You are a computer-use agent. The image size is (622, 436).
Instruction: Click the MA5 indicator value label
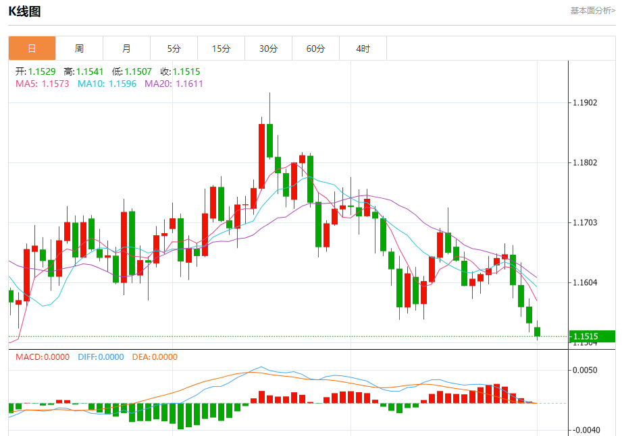pos(42,84)
